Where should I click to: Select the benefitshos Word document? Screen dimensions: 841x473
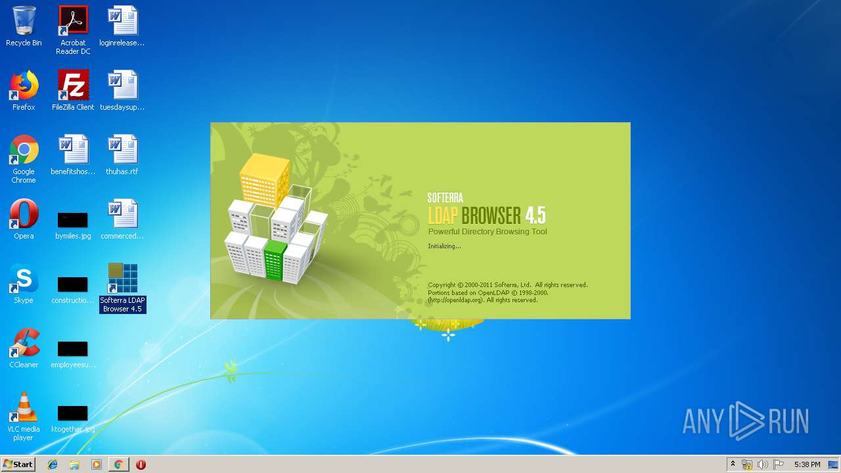pyautogui.click(x=73, y=155)
